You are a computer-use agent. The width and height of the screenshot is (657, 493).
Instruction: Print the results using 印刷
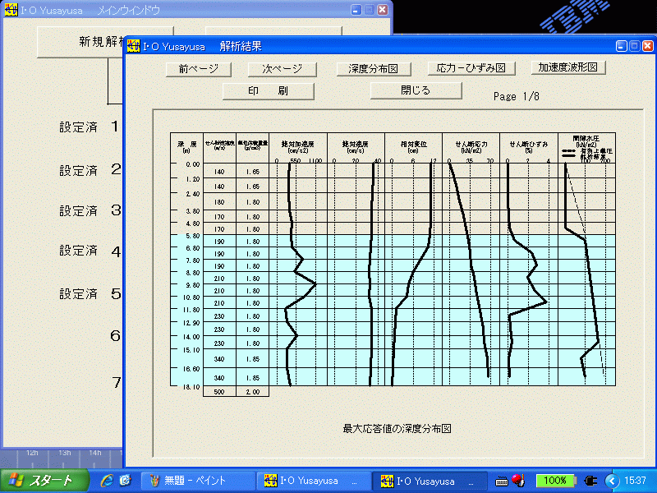tap(268, 90)
